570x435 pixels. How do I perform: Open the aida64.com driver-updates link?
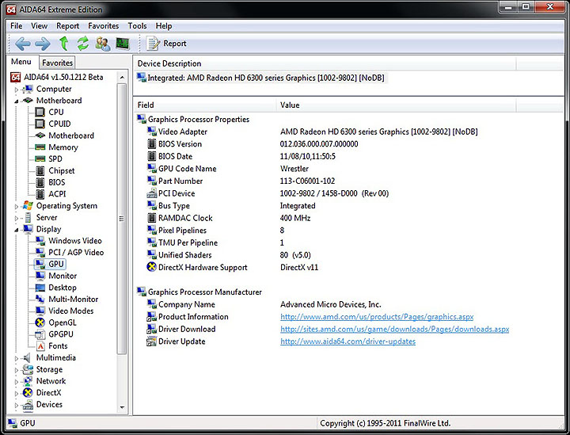[348, 342]
